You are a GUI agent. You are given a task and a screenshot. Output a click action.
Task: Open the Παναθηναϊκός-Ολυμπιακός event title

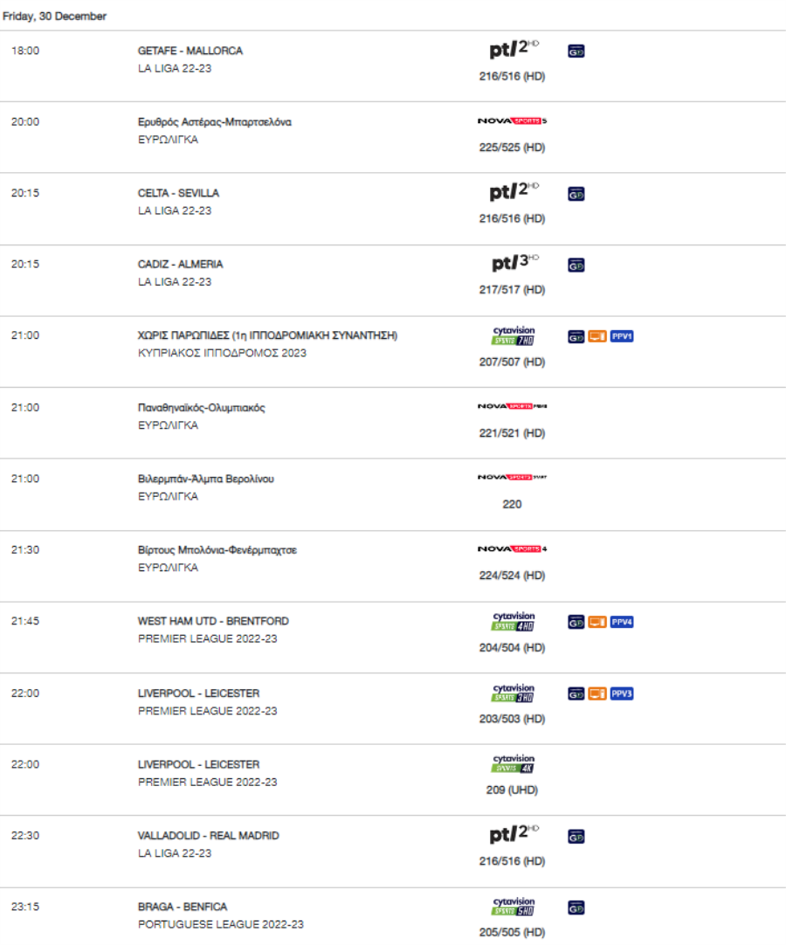[202, 407]
